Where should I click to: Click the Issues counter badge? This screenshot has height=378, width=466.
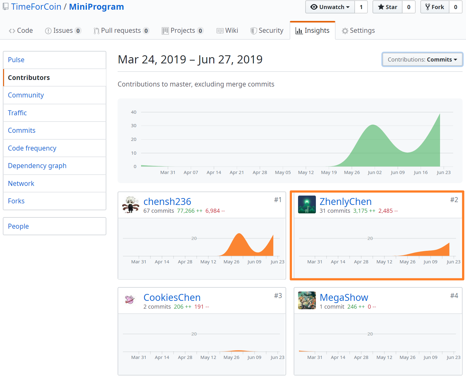click(78, 31)
